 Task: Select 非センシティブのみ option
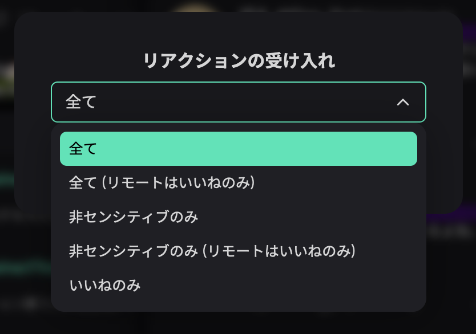coord(134,217)
